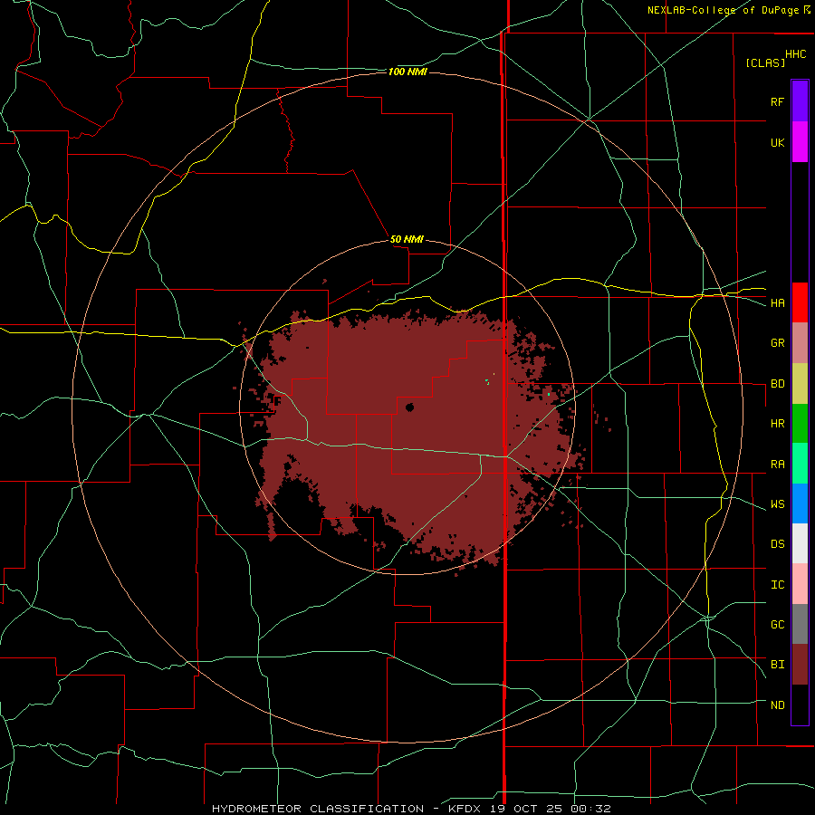Click the HYDROMETEOR CLASSIFICATION title text
This screenshot has height=815, width=815.
318,809
